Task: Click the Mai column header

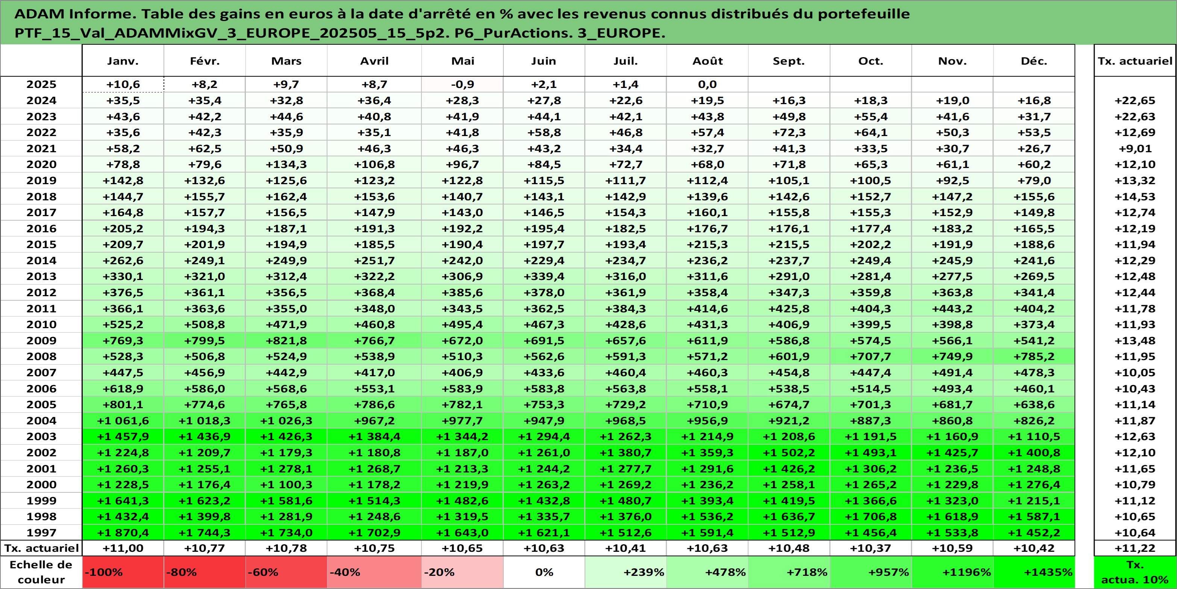Action: (x=462, y=61)
